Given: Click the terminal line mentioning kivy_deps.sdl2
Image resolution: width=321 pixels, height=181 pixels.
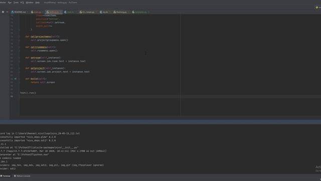Looking at the screenshot, I should (28, 141).
